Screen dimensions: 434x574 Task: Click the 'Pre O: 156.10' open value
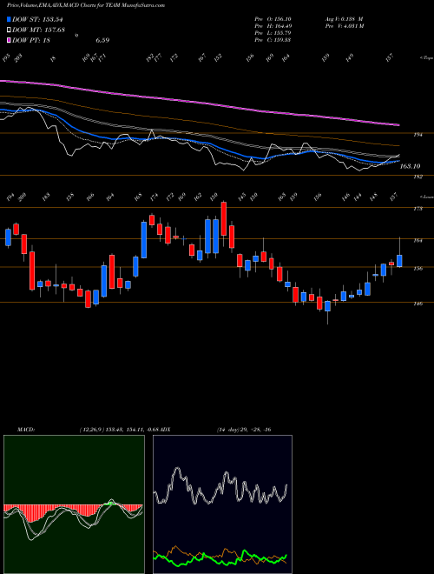(273, 19)
